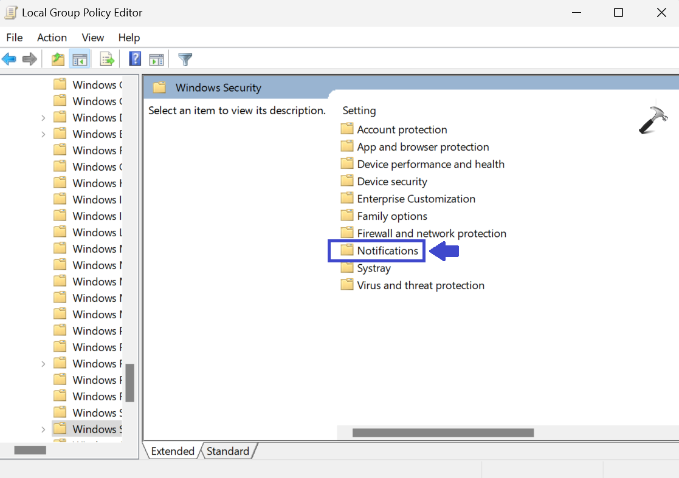Click the tree pane vertical scrollbar thumb
Screen dimensions: 679x478
[129, 383]
